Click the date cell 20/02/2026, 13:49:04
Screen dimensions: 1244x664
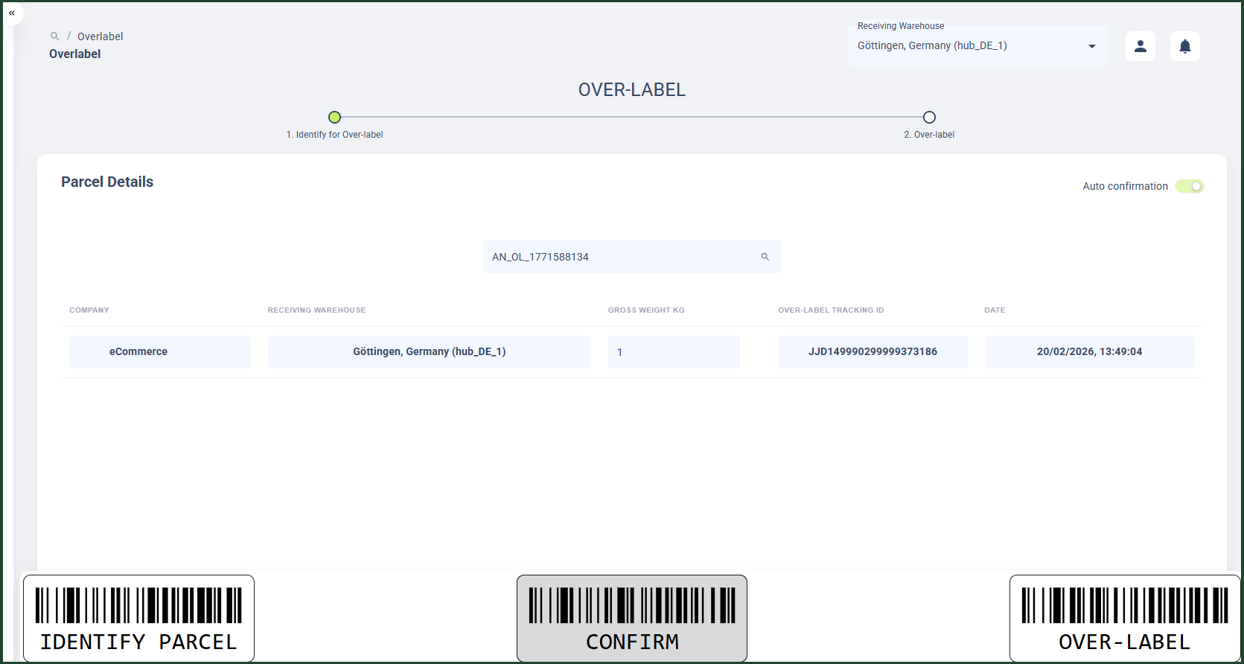coord(1089,351)
